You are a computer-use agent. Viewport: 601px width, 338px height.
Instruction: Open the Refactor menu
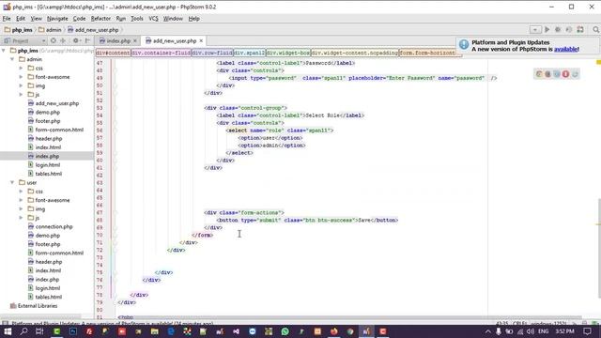tap(100, 19)
